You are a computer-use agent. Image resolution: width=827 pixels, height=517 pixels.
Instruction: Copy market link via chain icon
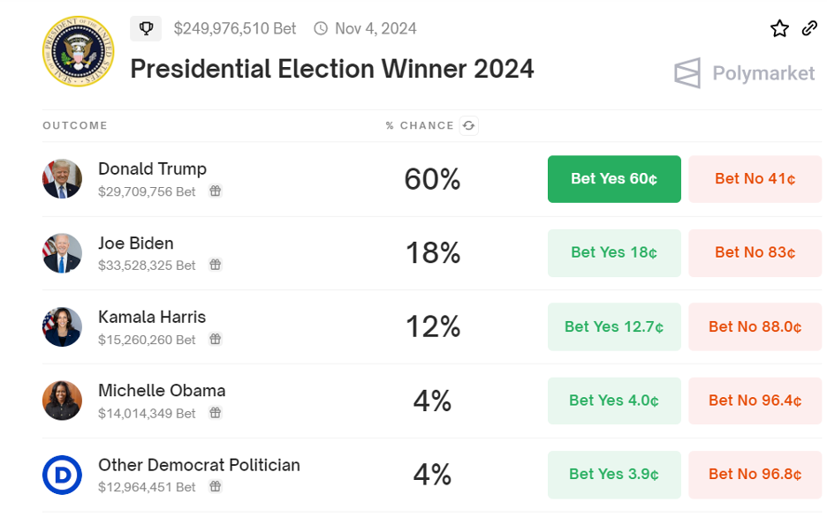tap(809, 28)
